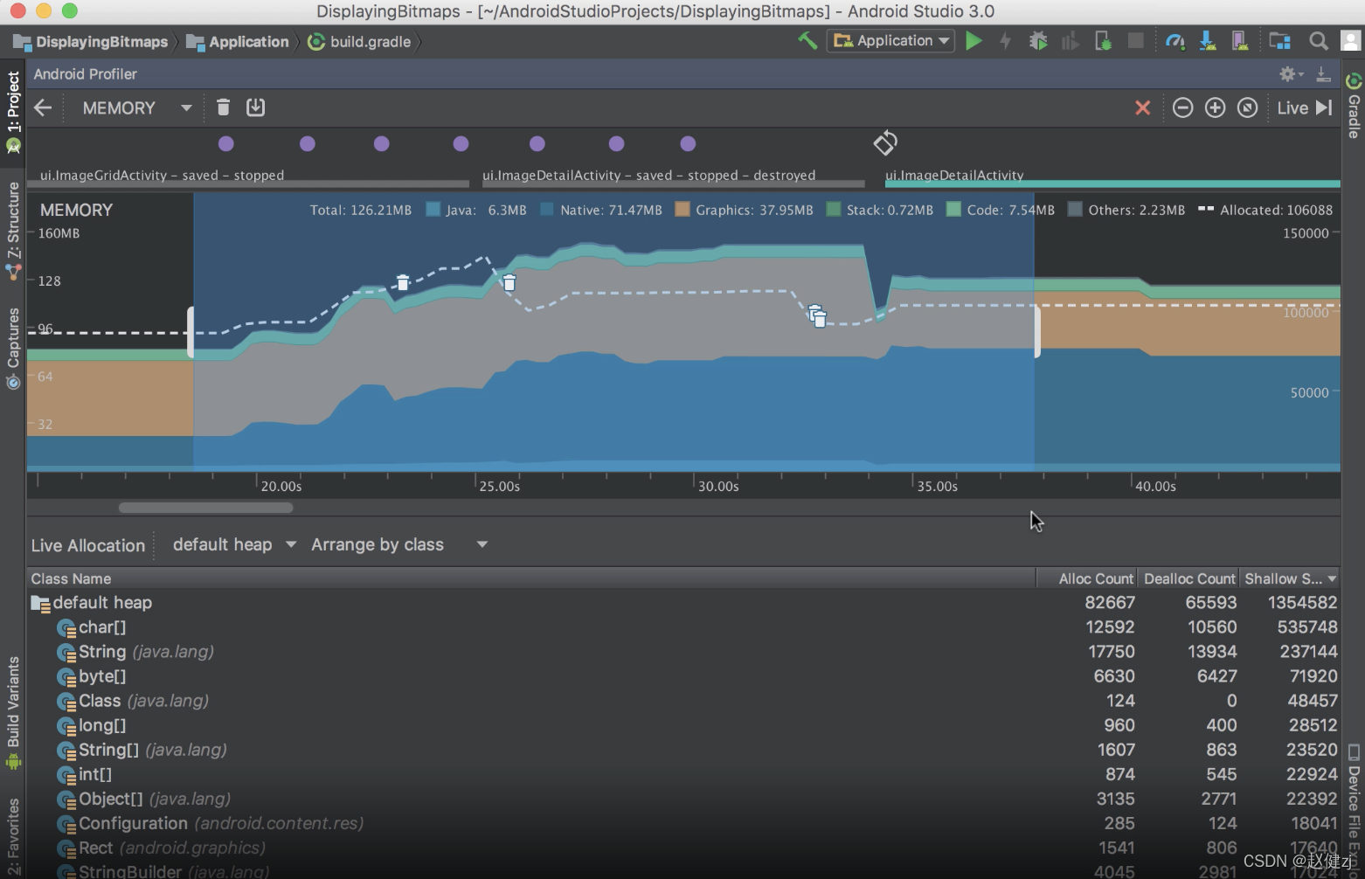Open the SDK Manager download icon
Image resolution: width=1365 pixels, height=879 pixels.
[1208, 40]
